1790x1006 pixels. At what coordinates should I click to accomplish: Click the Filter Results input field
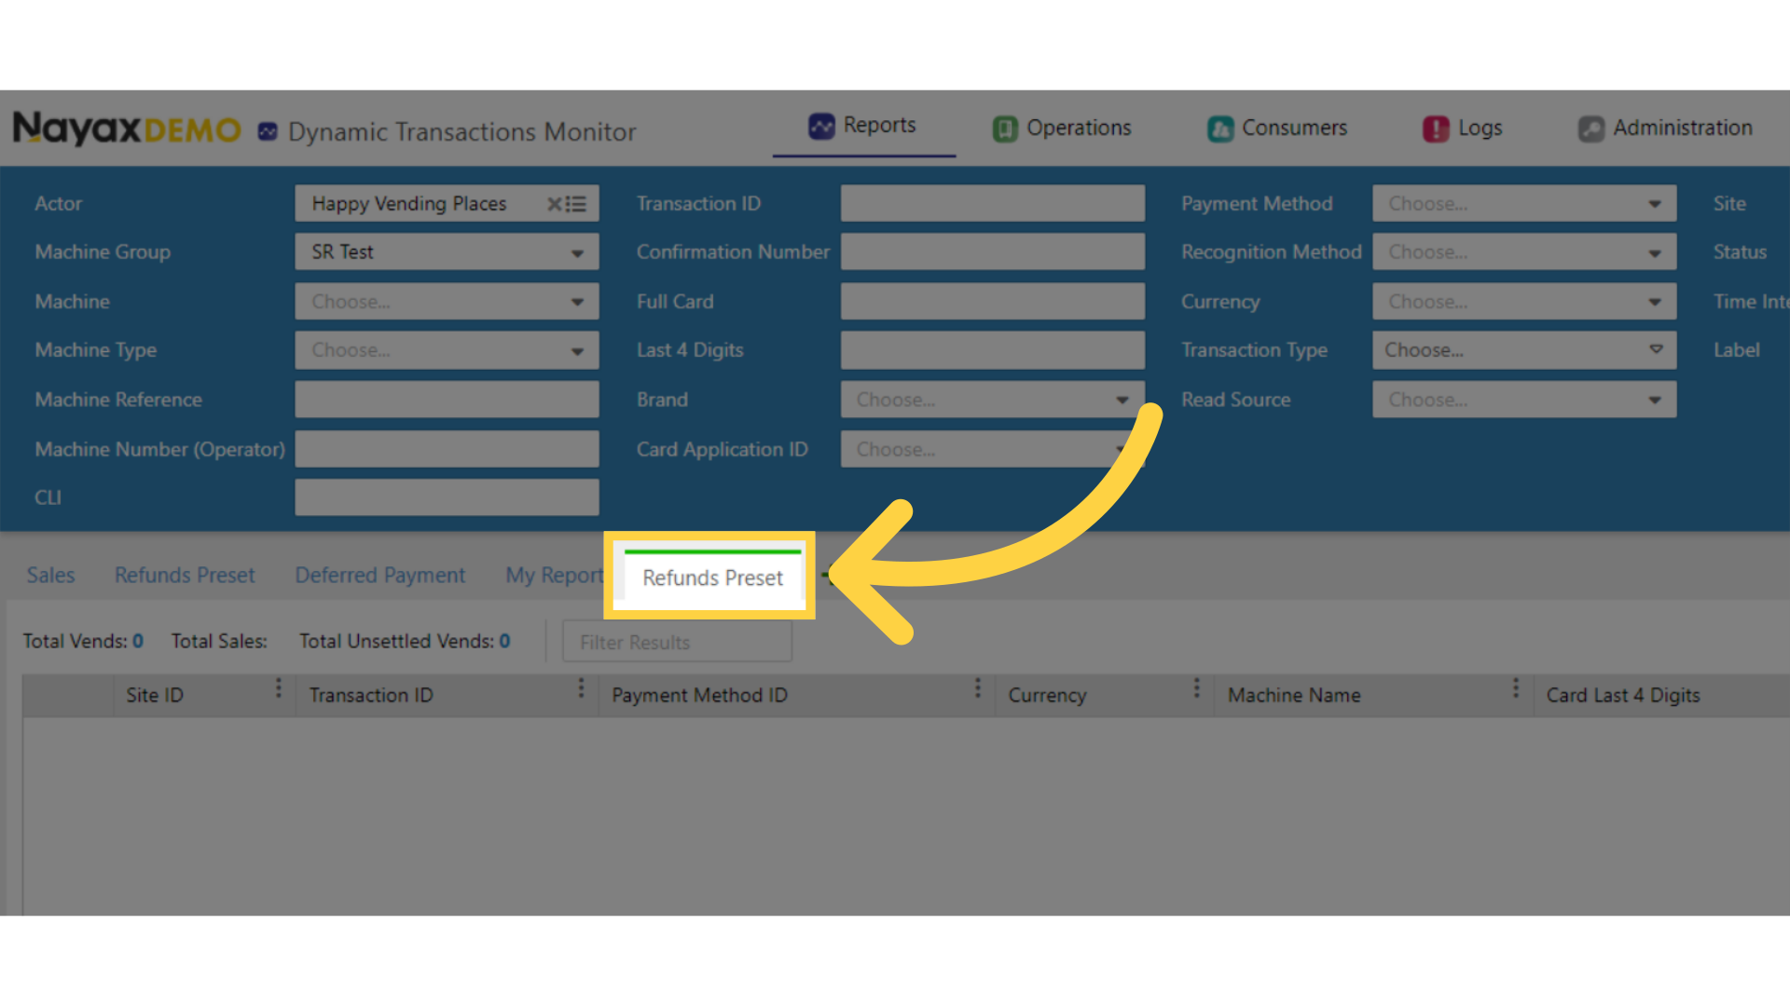point(677,643)
